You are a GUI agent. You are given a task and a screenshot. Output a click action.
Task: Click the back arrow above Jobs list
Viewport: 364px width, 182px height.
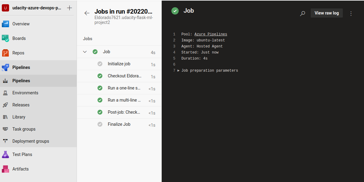point(87,13)
